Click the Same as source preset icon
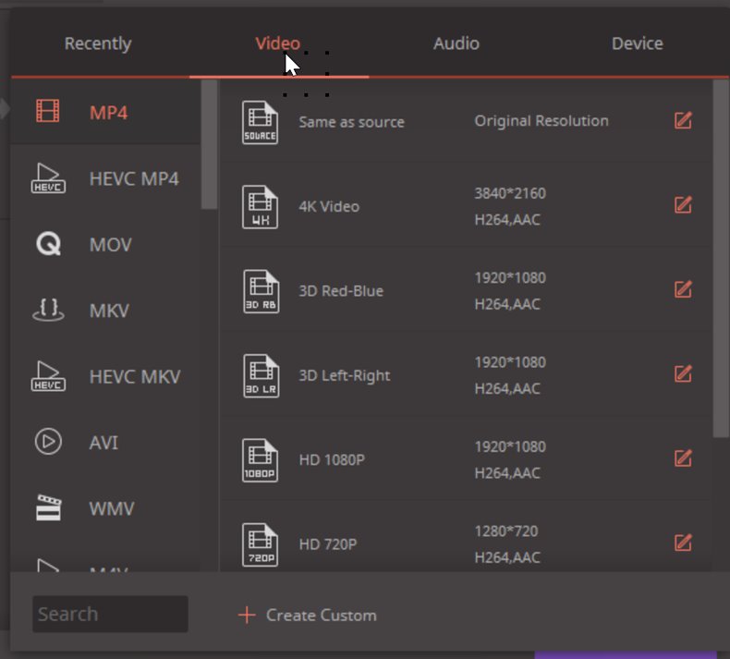Viewport: 730px width, 659px height. [x=261, y=123]
